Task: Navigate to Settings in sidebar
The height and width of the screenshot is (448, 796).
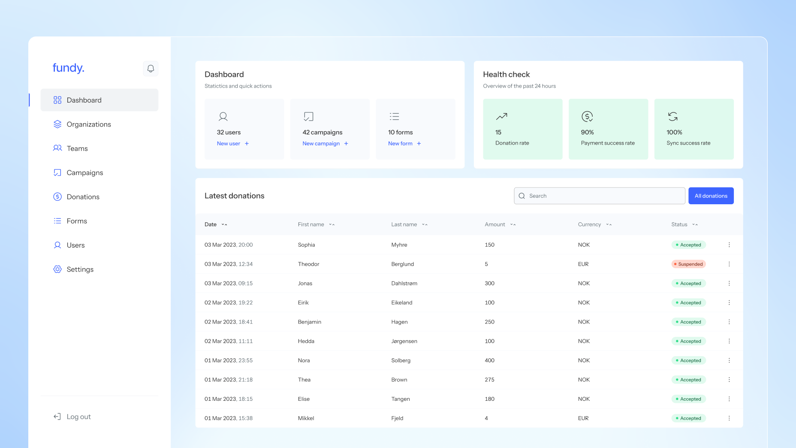Action: 80,269
